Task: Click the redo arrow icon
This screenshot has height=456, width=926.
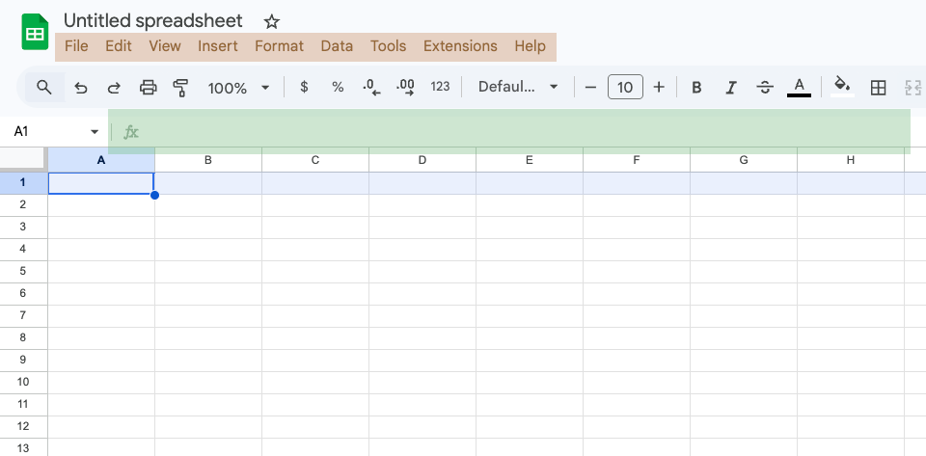Action: (x=114, y=88)
